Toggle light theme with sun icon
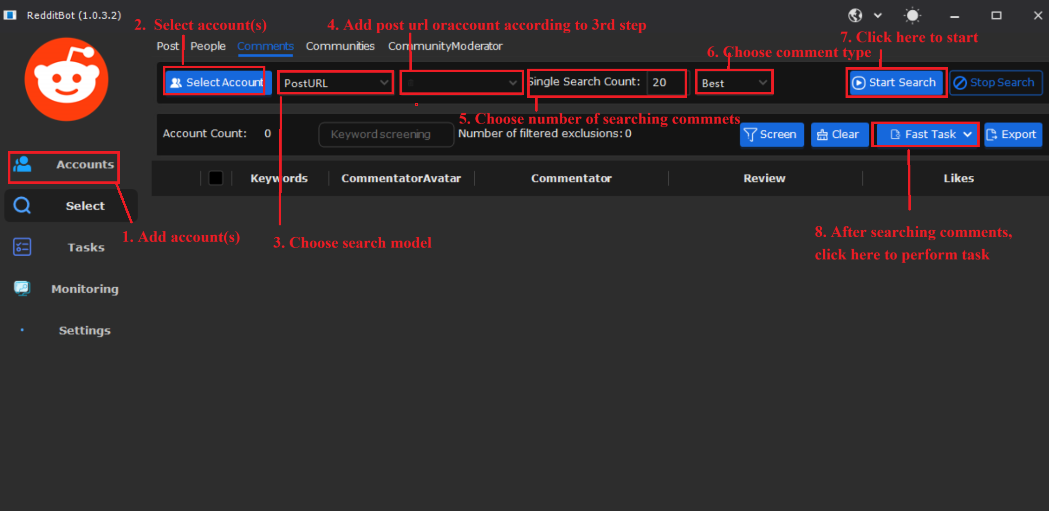Viewport: 1049px width, 511px height. click(x=912, y=15)
